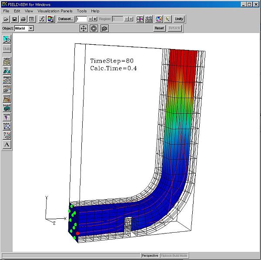
Task: Open the Visualization Panels menu
Action: click(x=55, y=11)
